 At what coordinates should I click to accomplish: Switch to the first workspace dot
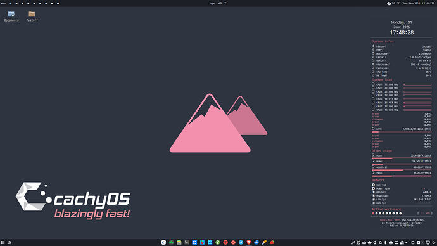10,4
